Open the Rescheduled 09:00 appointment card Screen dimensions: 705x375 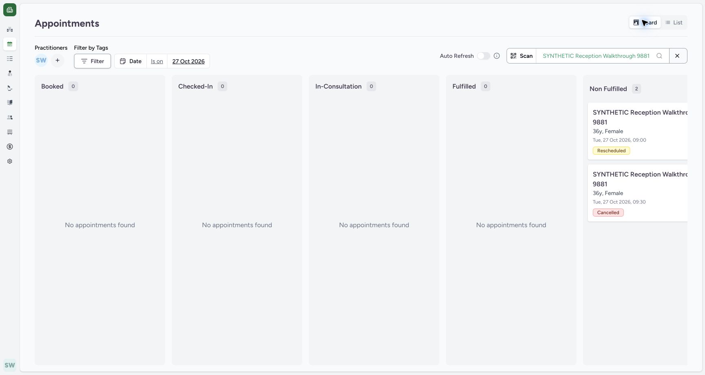pos(638,131)
